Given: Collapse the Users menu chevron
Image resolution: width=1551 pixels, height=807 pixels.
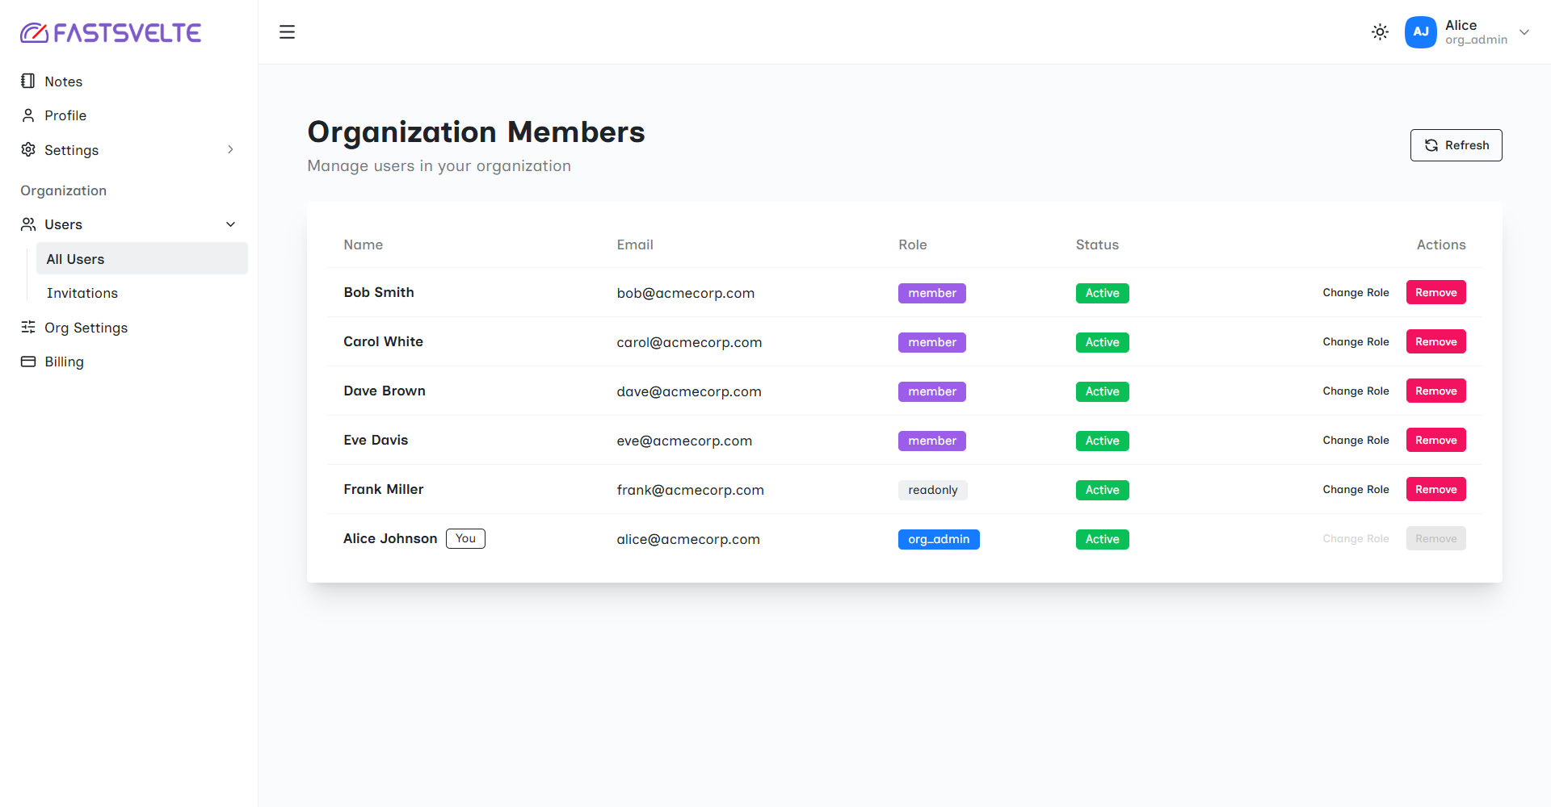Looking at the screenshot, I should (230, 224).
